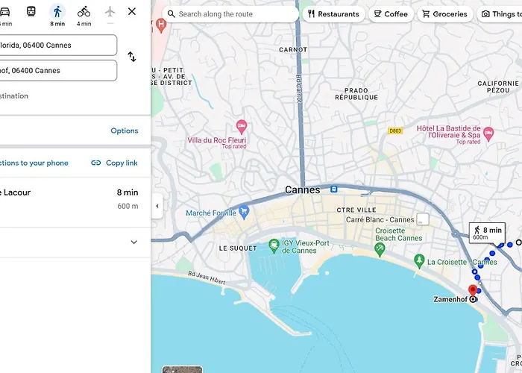Choose the cycling mode, 4 min
This screenshot has height=373, width=522.
point(84,12)
